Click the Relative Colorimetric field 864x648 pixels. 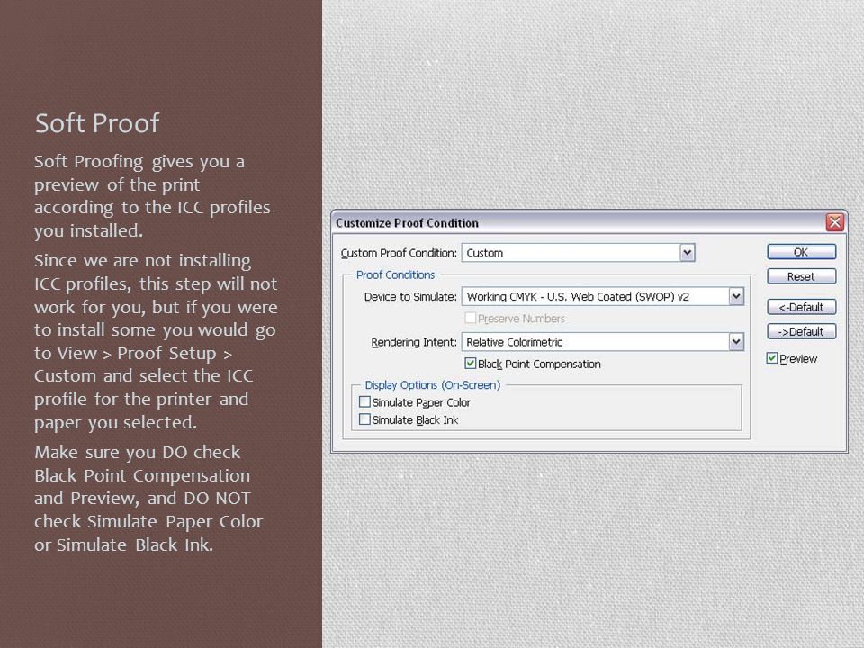pos(603,342)
